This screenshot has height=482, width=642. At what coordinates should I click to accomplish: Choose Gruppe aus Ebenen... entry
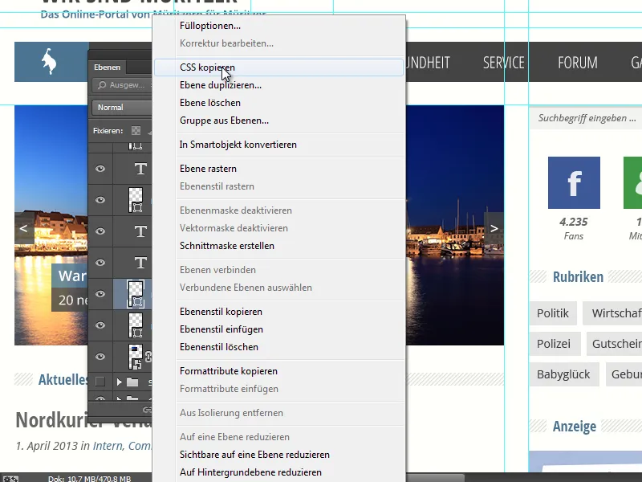point(278,120)
